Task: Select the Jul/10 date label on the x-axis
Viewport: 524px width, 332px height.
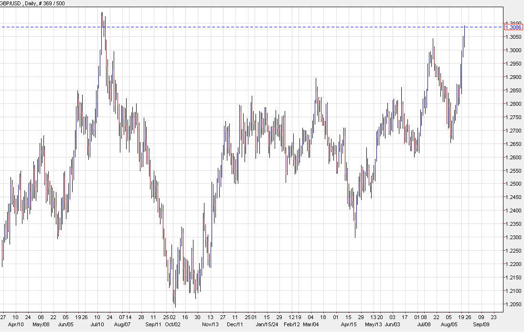Action: (97, 323)
